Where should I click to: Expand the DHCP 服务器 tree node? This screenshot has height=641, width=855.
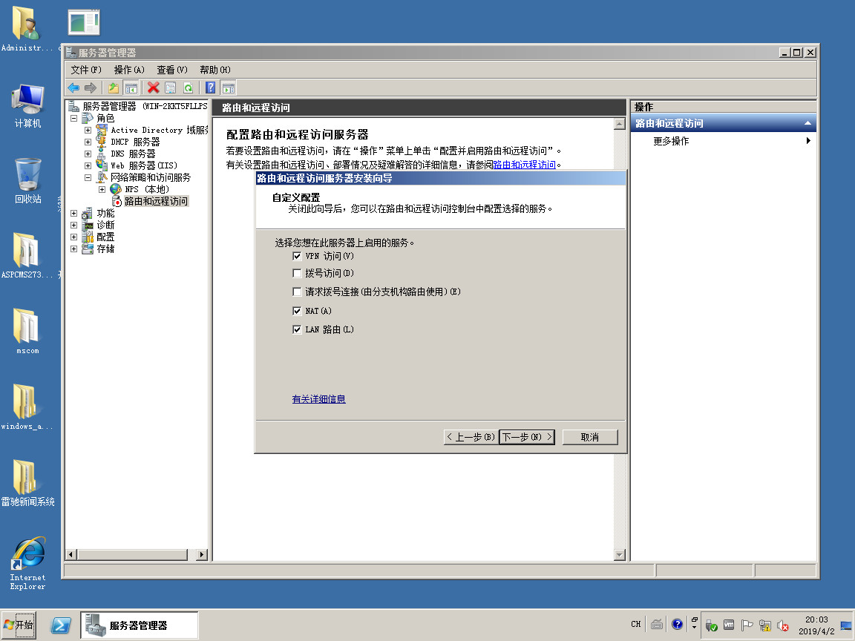[x=88, y=142]
